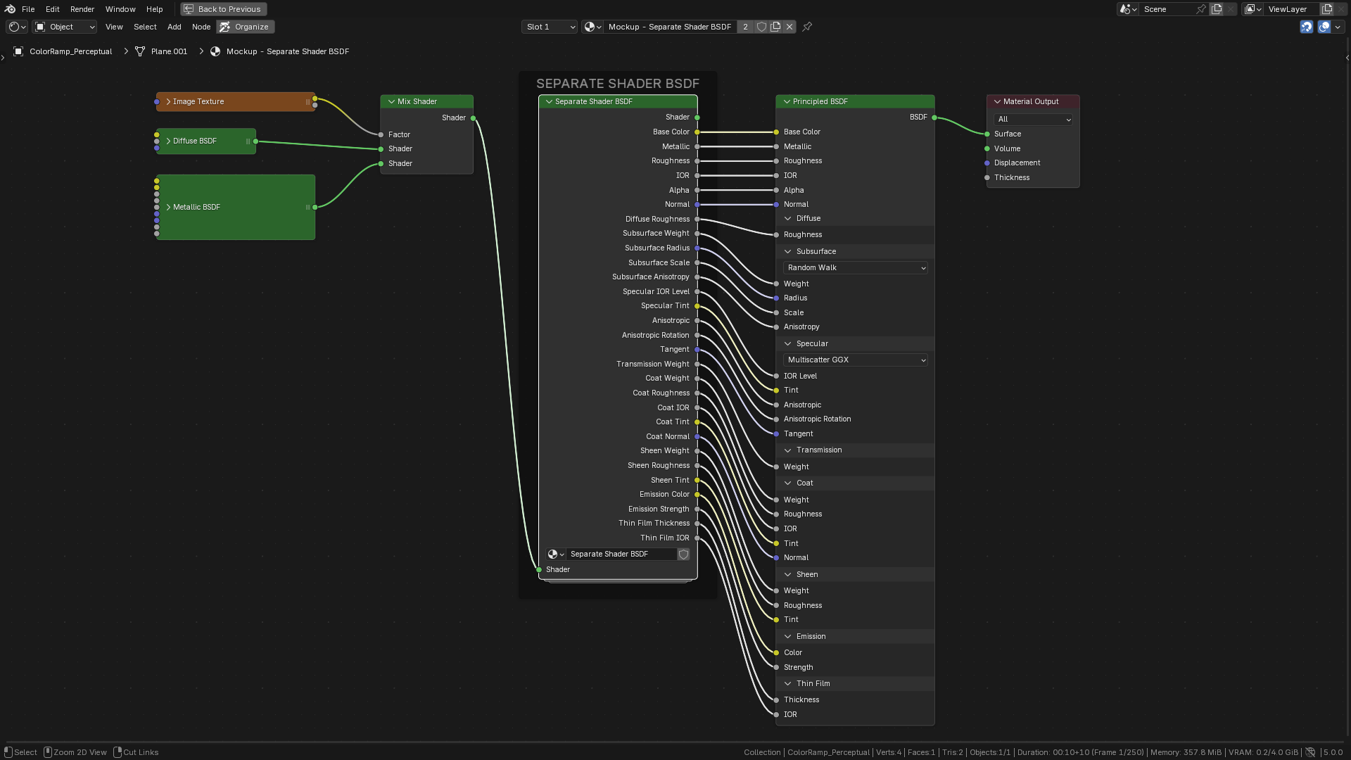Open the Node menu

tap(201, 27)
